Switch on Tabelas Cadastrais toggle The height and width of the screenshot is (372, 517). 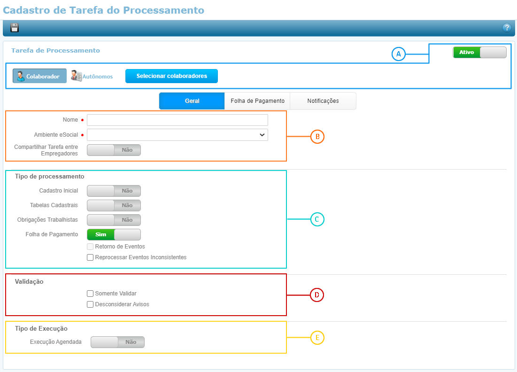coord(114,205)
